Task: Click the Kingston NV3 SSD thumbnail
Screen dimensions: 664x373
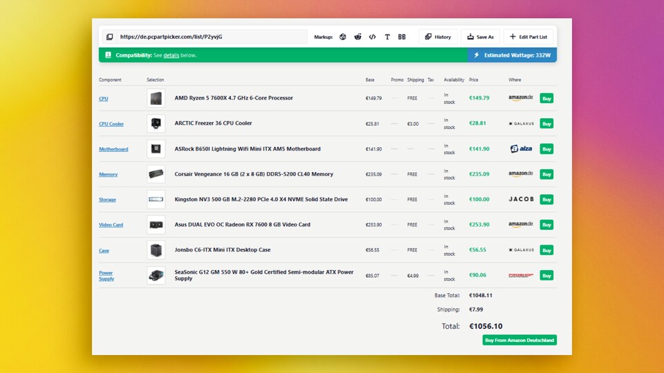Action: [156, 199]
